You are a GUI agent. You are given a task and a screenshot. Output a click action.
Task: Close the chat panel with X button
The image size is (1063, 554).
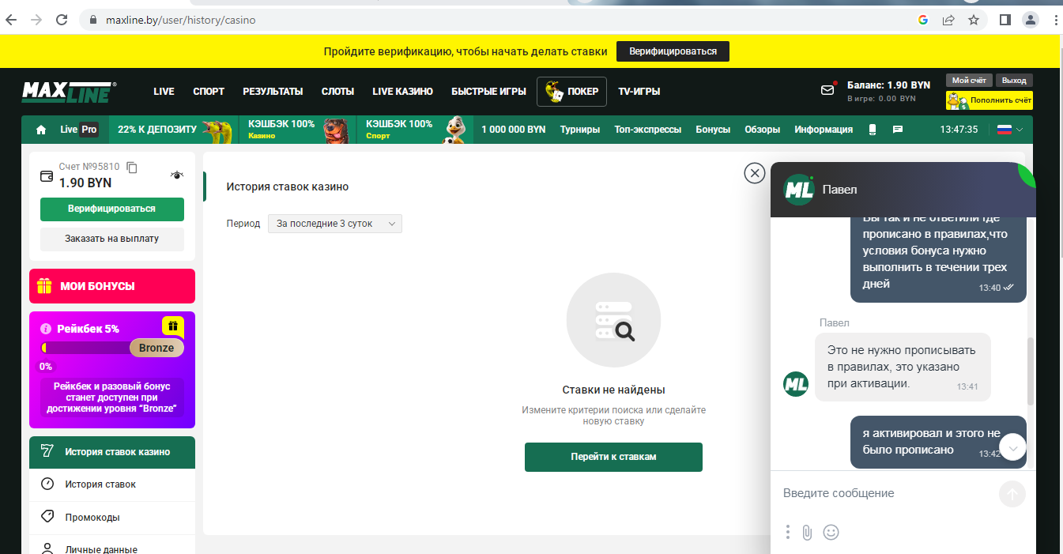pos(755,173)
